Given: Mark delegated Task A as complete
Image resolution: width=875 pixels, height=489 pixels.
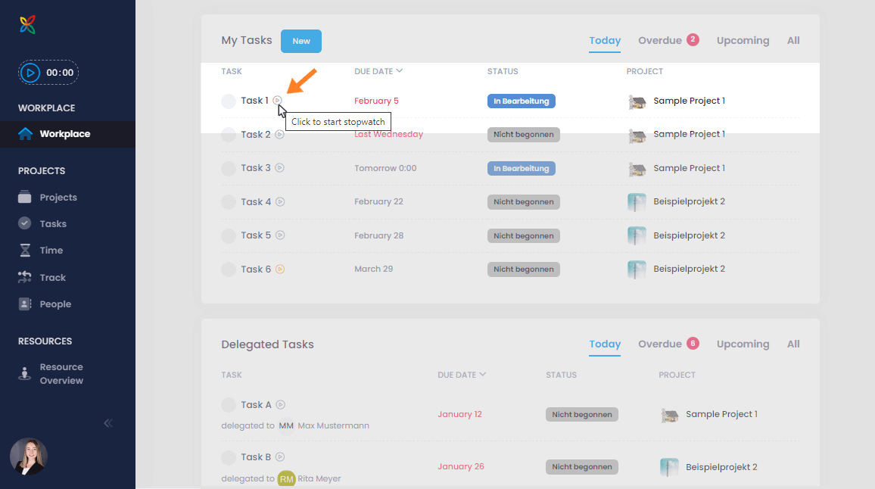Looking at the screenshot, I should tap(228, 404).
